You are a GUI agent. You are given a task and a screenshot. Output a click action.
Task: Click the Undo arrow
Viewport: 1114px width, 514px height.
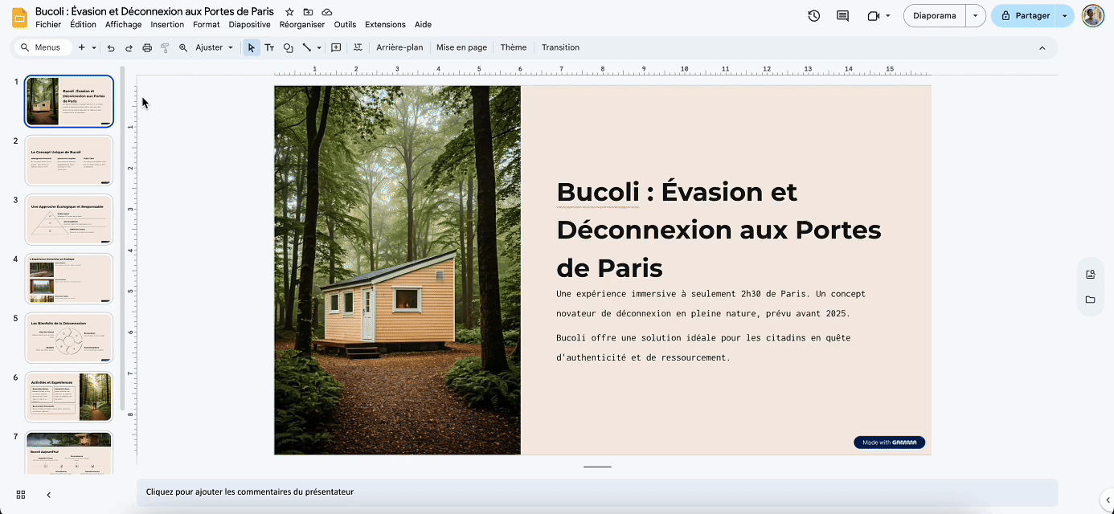pyautogui.click(x=111, y=47)
